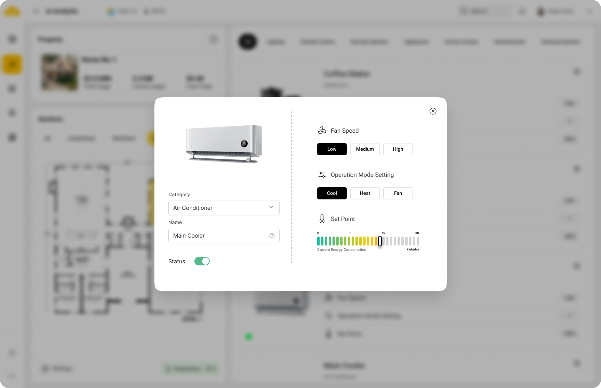Set fan speed to Medium
Image resolution: width=601 pixels, height=388 pixels.
[x=365, y=149]
